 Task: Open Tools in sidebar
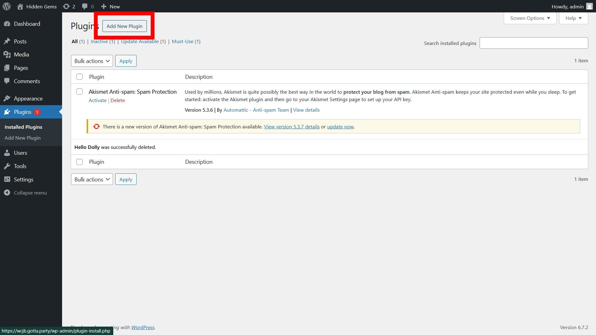pos(20,166)
